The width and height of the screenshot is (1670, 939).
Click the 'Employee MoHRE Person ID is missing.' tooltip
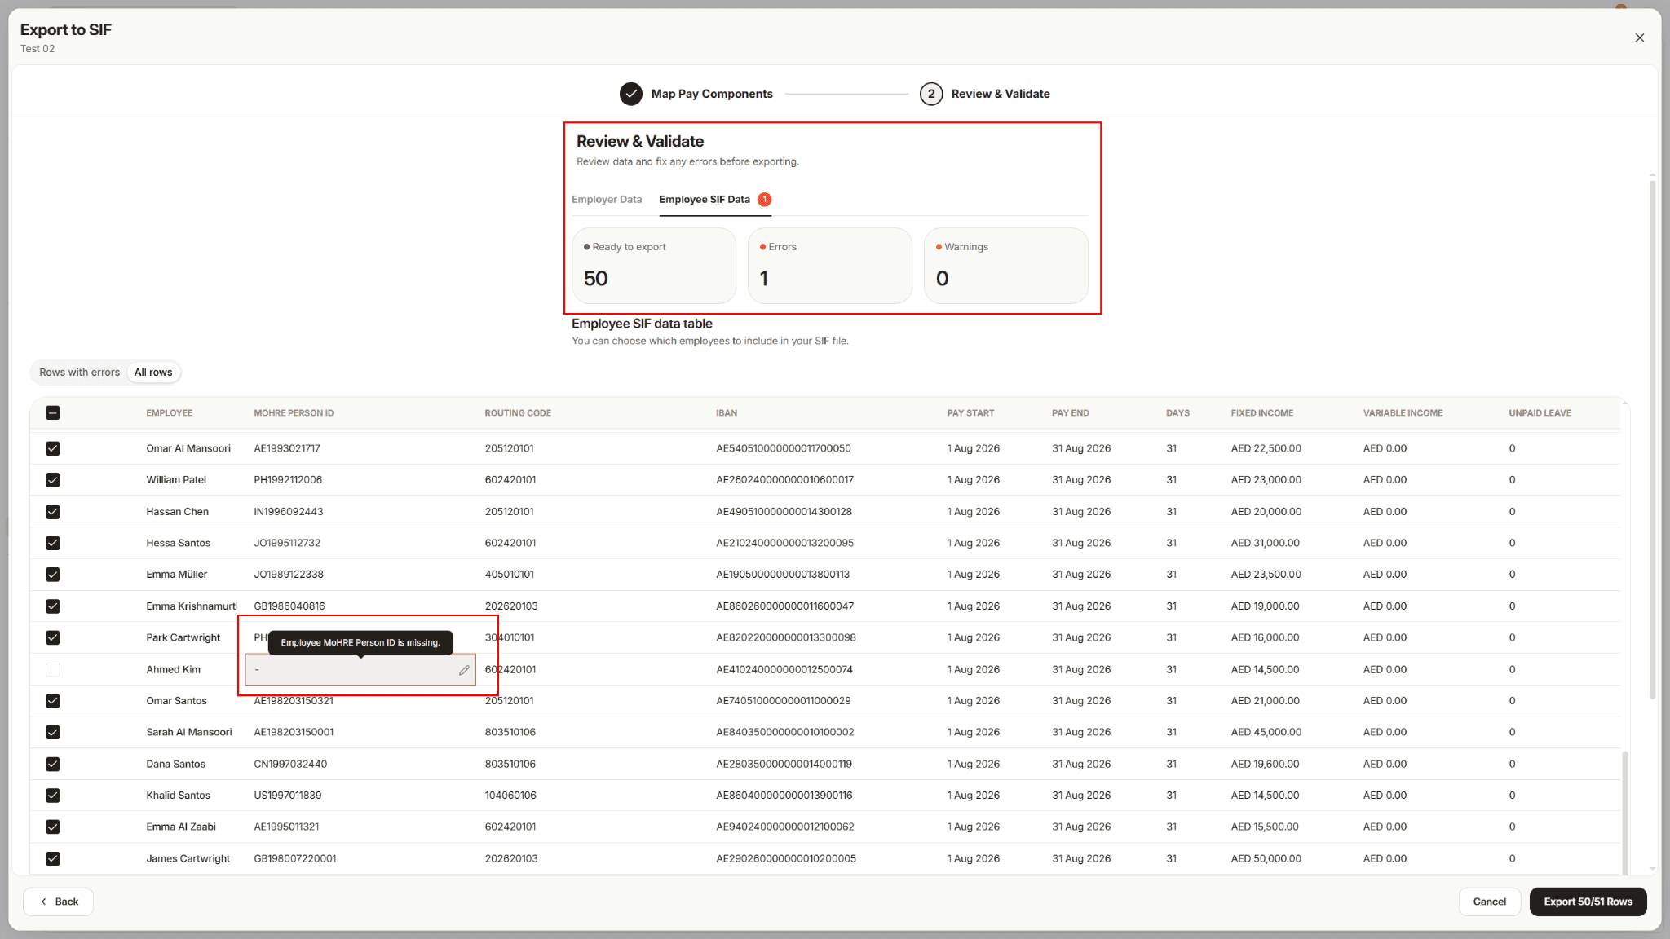(x=360, y=642)
